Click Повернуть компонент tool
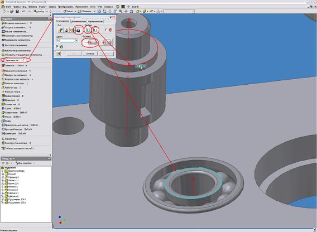The height and width of the screenshot is (232, 317). pyautogui.click(x=16, y=75)
